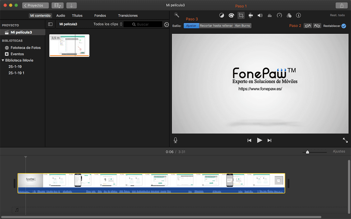Click the Mi película3 browser header label
Viewport: 351px width, 219px height.
coord(68,24)
